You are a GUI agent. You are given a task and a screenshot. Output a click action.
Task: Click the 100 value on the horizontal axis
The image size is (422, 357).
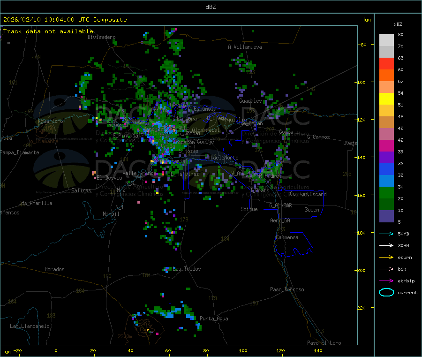coord(243,350)
